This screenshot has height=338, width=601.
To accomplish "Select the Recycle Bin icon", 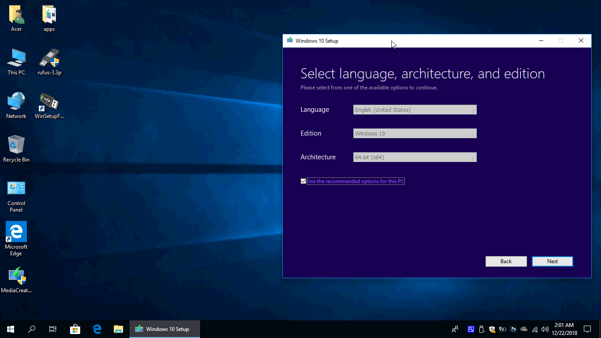I will point(16,149).
